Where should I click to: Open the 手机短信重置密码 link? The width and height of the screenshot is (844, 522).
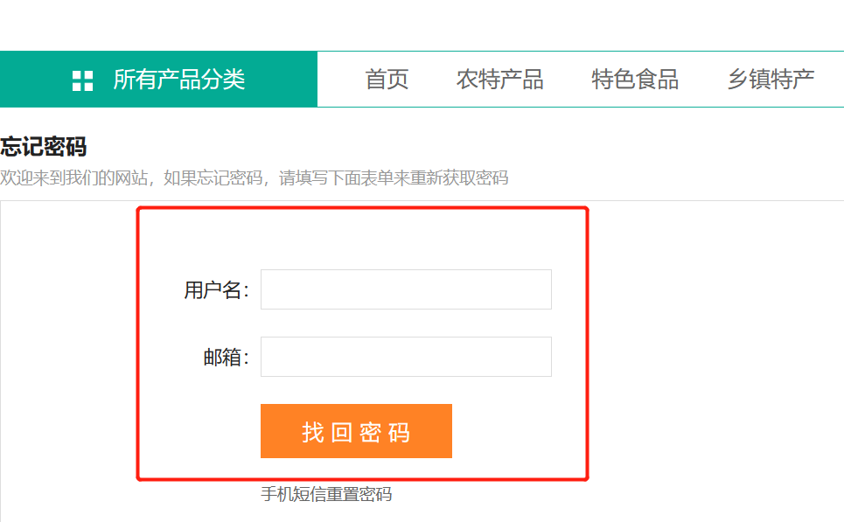tap(326, 494)
